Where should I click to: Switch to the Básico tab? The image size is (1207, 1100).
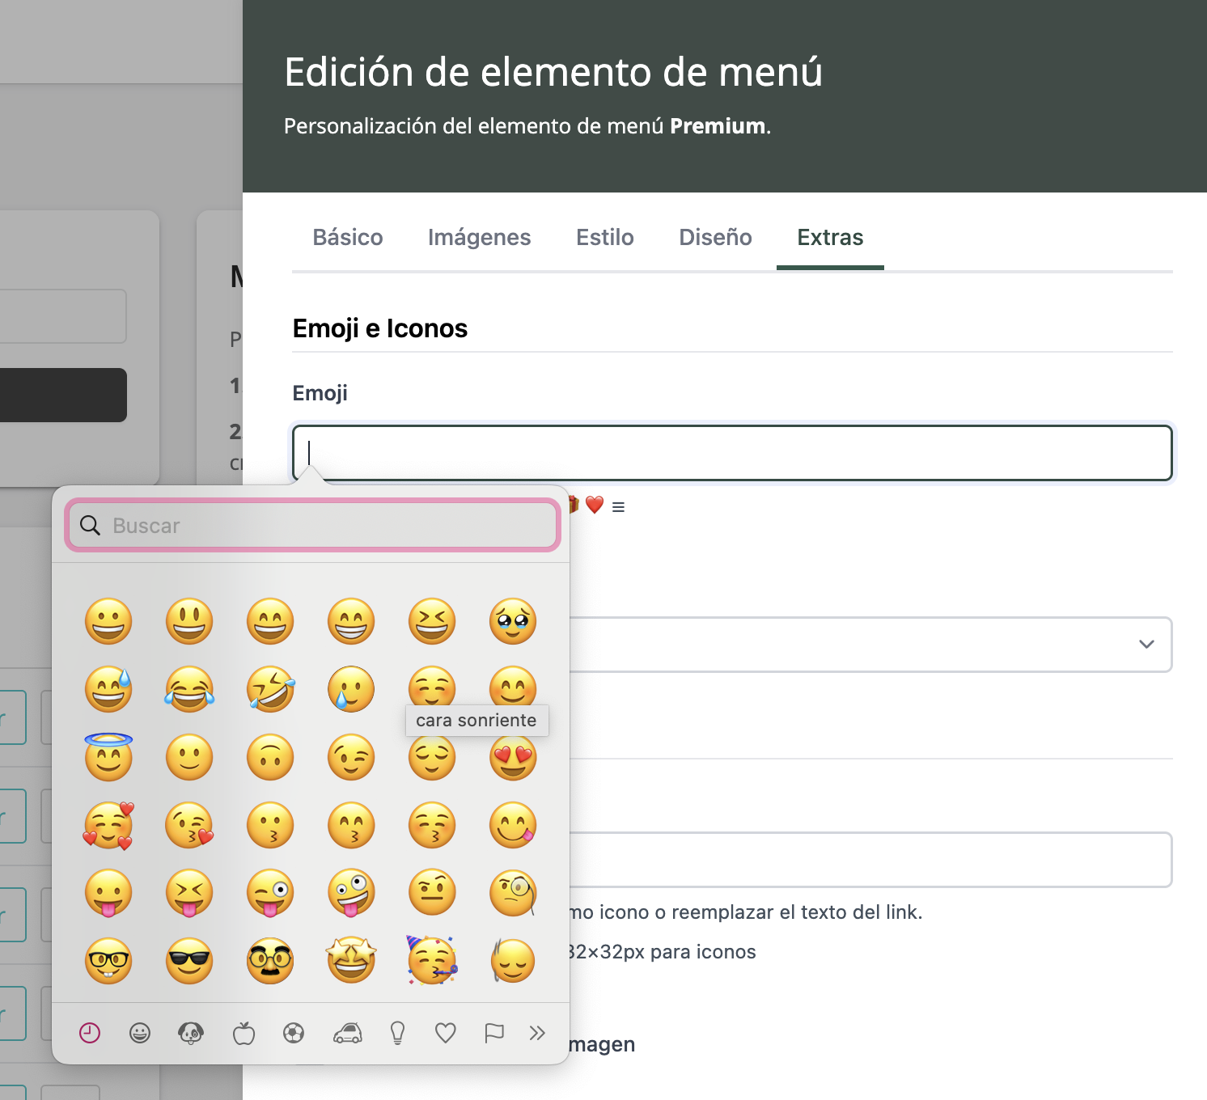348,238
